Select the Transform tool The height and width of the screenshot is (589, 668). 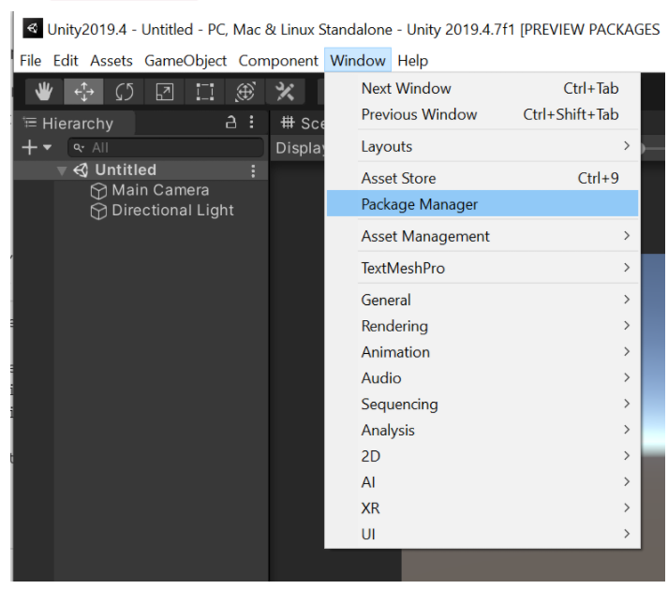coord(245,92)
